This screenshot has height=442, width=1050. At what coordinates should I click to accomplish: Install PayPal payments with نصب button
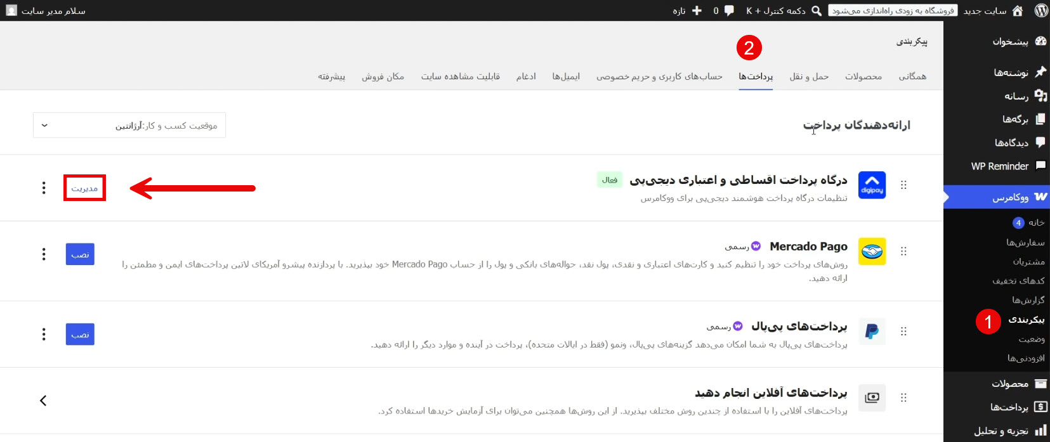point(80,334)
